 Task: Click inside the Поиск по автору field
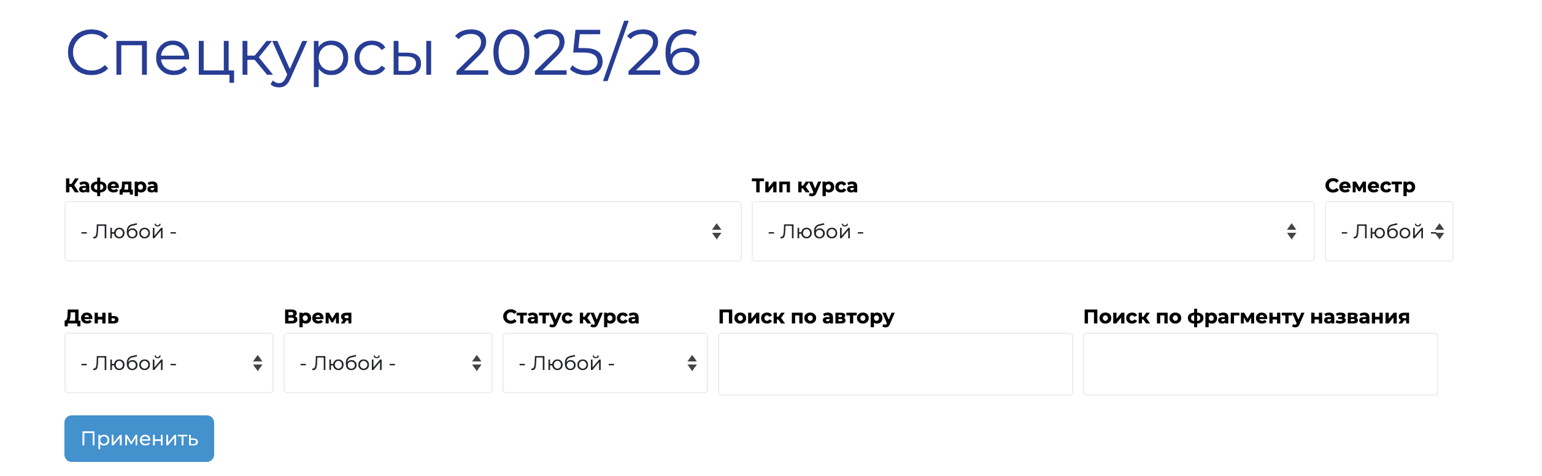pyautogui.click(x=896, y=363)
